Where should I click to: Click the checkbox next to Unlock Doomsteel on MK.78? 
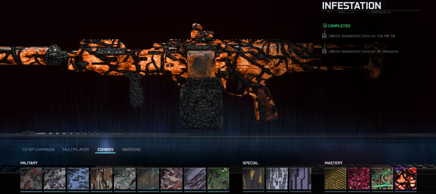click(x=325, y=36)
